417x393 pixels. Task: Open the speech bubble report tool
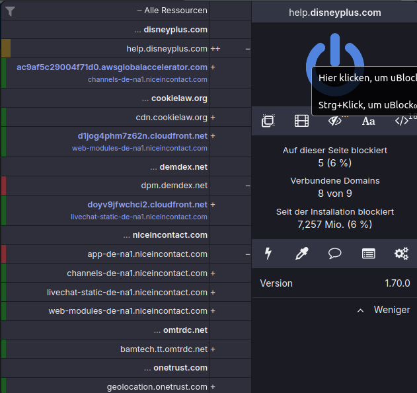click(x=335, y=253)
